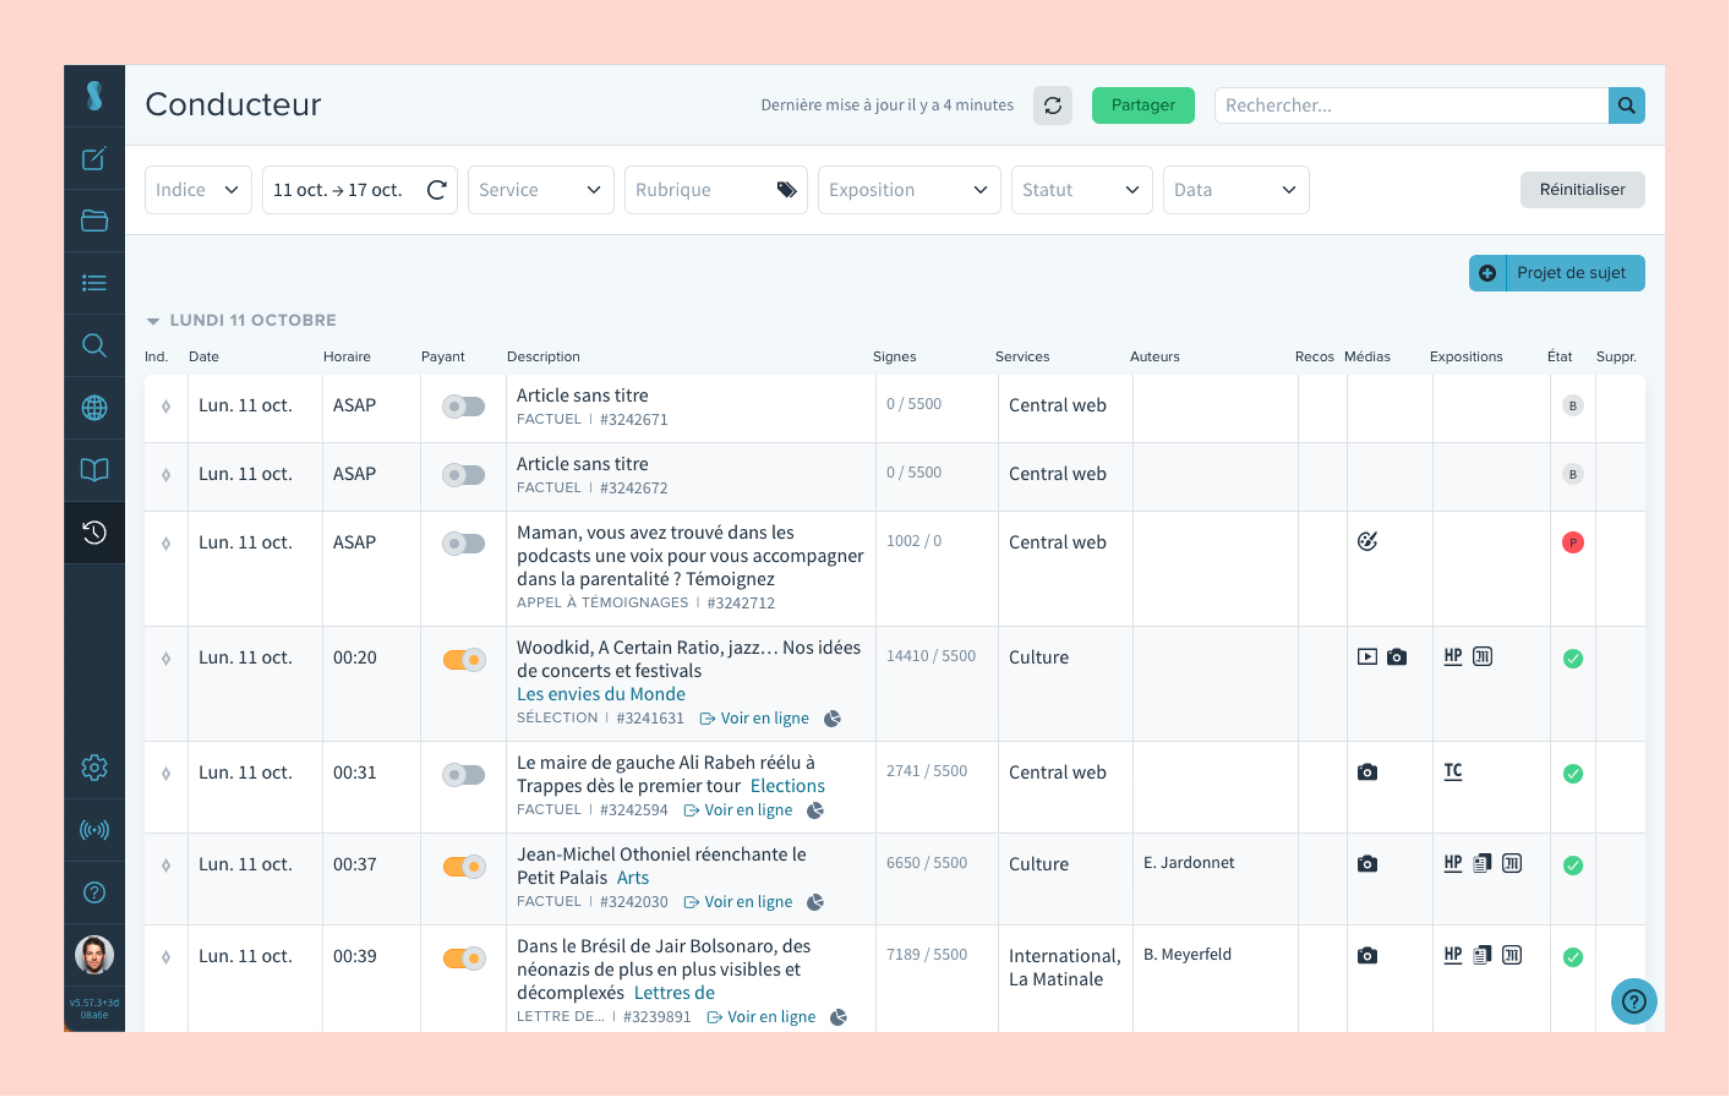Click author B. Meyerfeld

coord(1187,955)
